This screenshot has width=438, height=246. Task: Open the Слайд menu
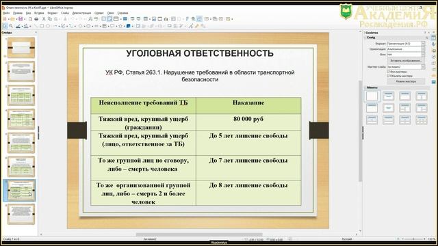65,13
